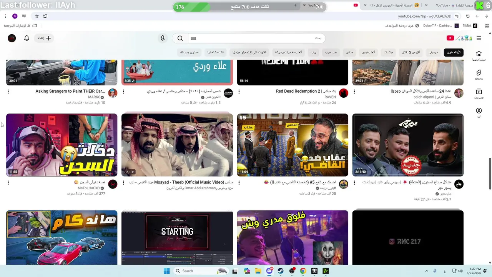The width and height of the screenshot is (492, 277).
Task: Open the site information icon in the address bar
Action: pos(457,16)
